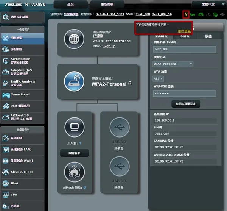Click the green network client status icon

215,14
